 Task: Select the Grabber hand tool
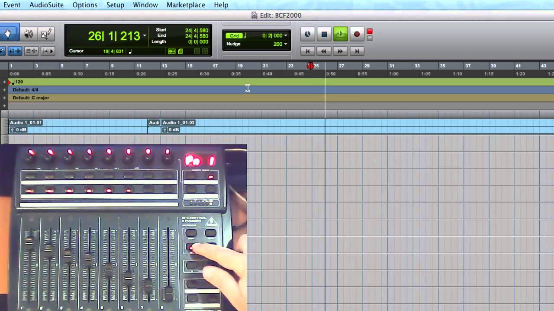pyautogui.click(x=8, y=34)
